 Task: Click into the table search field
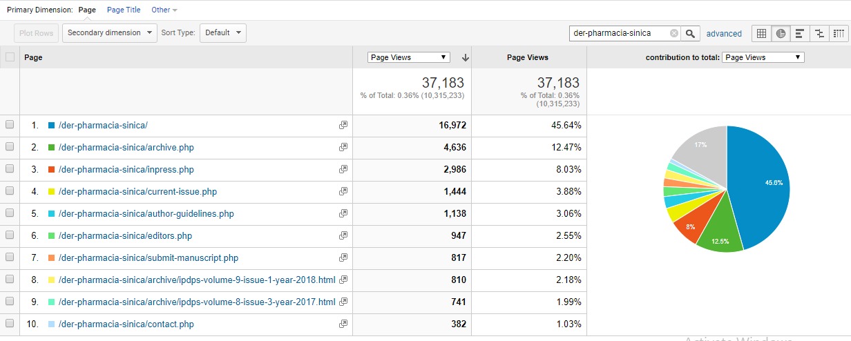(619, 33)
